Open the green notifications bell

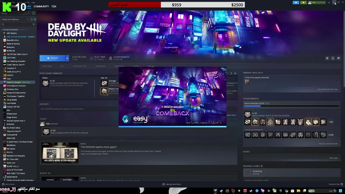(x=303, y=2)
